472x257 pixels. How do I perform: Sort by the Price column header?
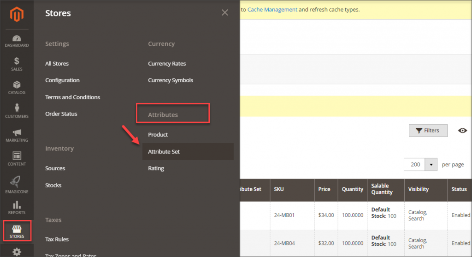point(324,189)
